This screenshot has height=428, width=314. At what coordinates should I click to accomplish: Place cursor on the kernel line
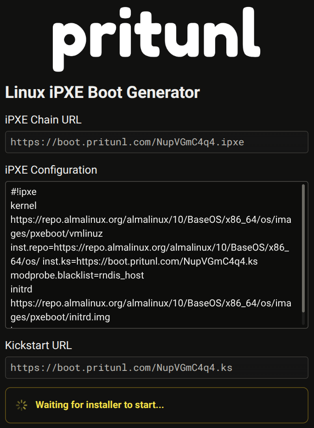point(23,206)
